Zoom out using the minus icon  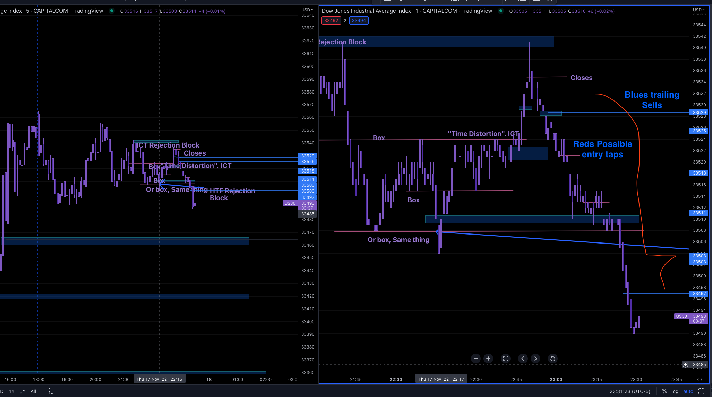(475, 359)
